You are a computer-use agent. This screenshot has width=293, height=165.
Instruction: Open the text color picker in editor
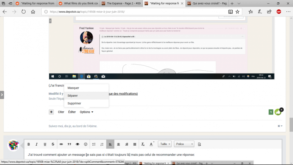point(151,144)
